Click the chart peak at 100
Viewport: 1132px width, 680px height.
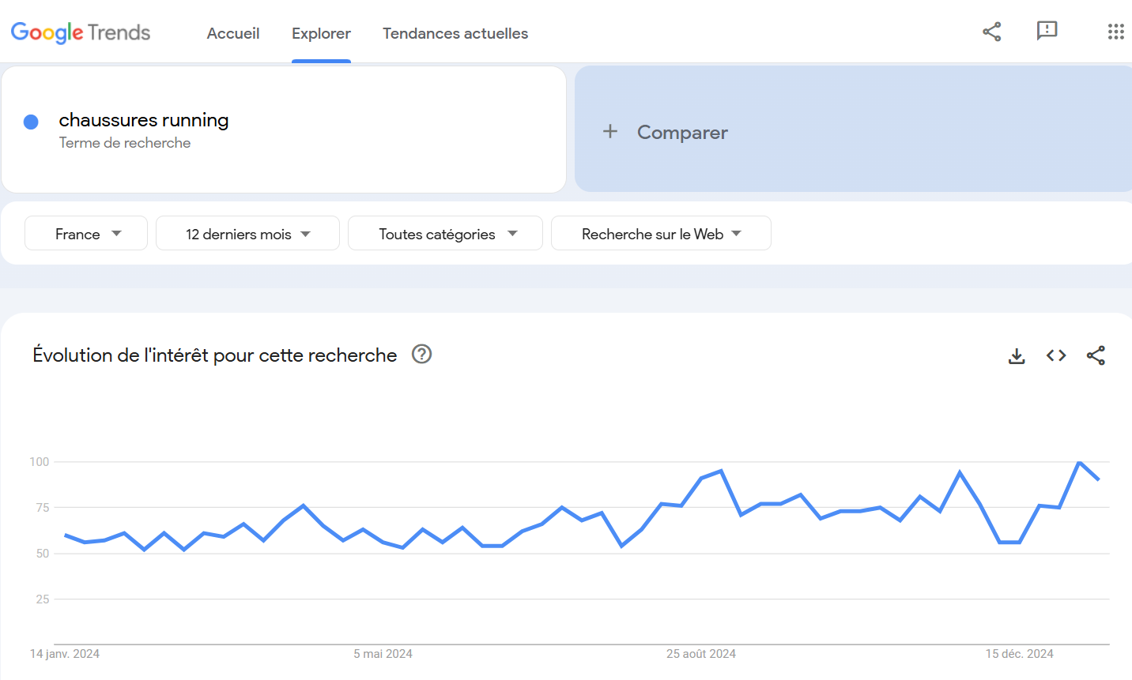pyautogui.click(x=1079, y=462)
